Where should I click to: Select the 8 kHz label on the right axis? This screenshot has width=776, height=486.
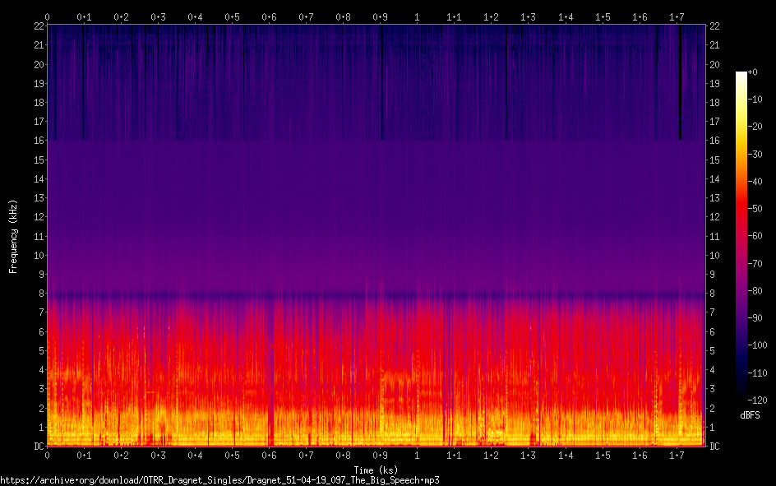point(713,294)
